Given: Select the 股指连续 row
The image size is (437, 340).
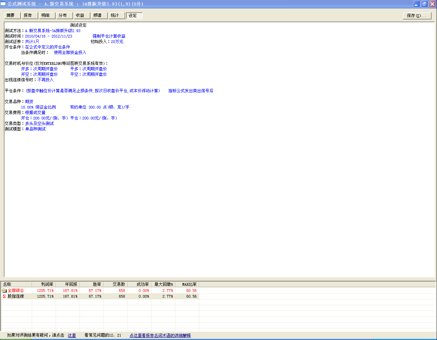Looking at the screenshot, I should 100,296.
